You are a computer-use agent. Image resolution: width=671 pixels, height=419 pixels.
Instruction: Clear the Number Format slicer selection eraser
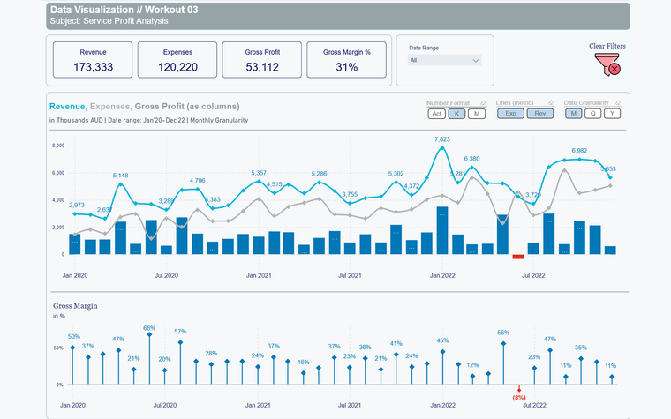pos(483,102)
